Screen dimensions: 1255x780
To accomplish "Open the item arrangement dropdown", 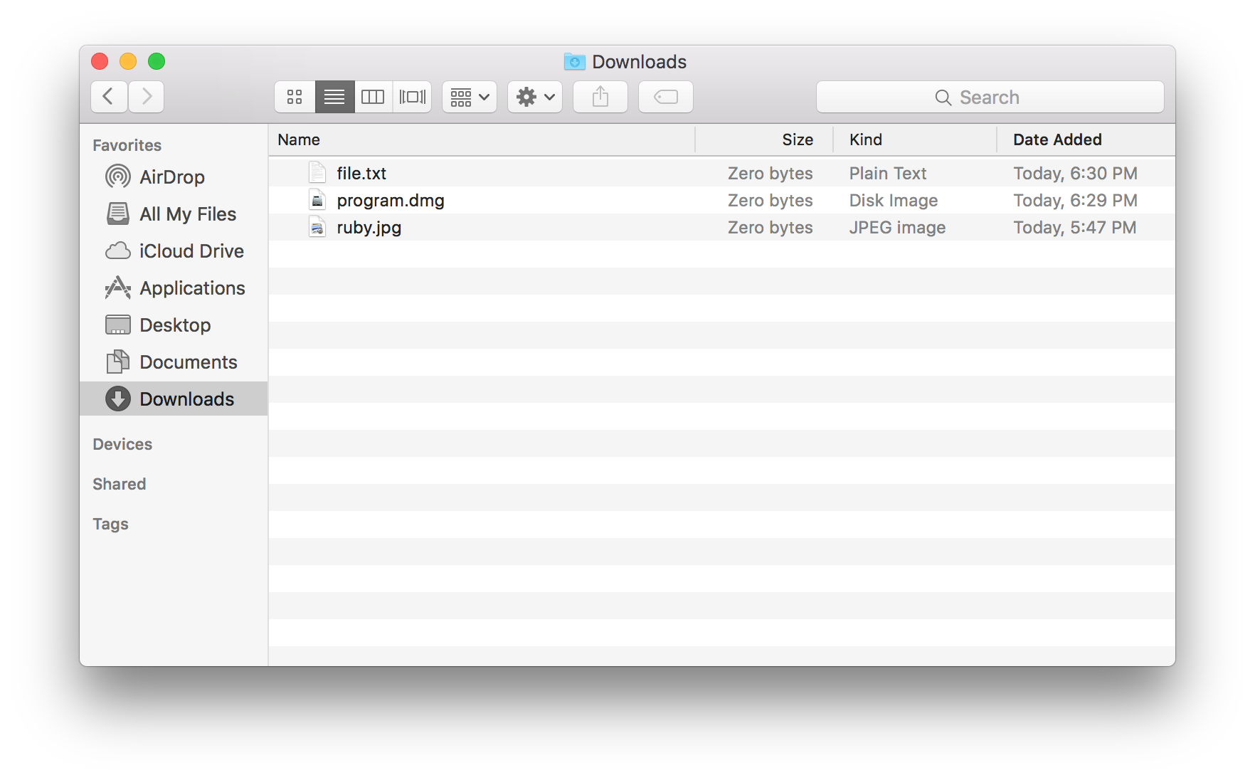I will (x=470, y=97).
